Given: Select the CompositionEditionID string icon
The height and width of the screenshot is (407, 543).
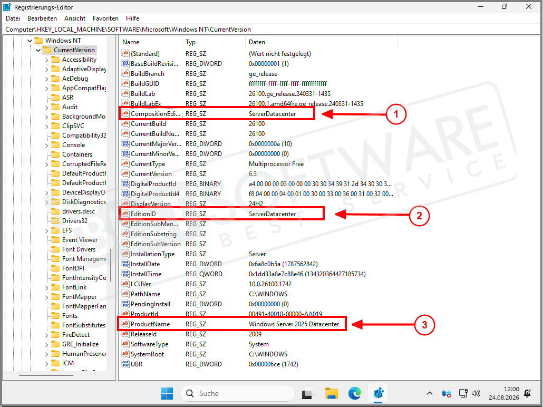Looking at the screenshot, I should point(125,113).
